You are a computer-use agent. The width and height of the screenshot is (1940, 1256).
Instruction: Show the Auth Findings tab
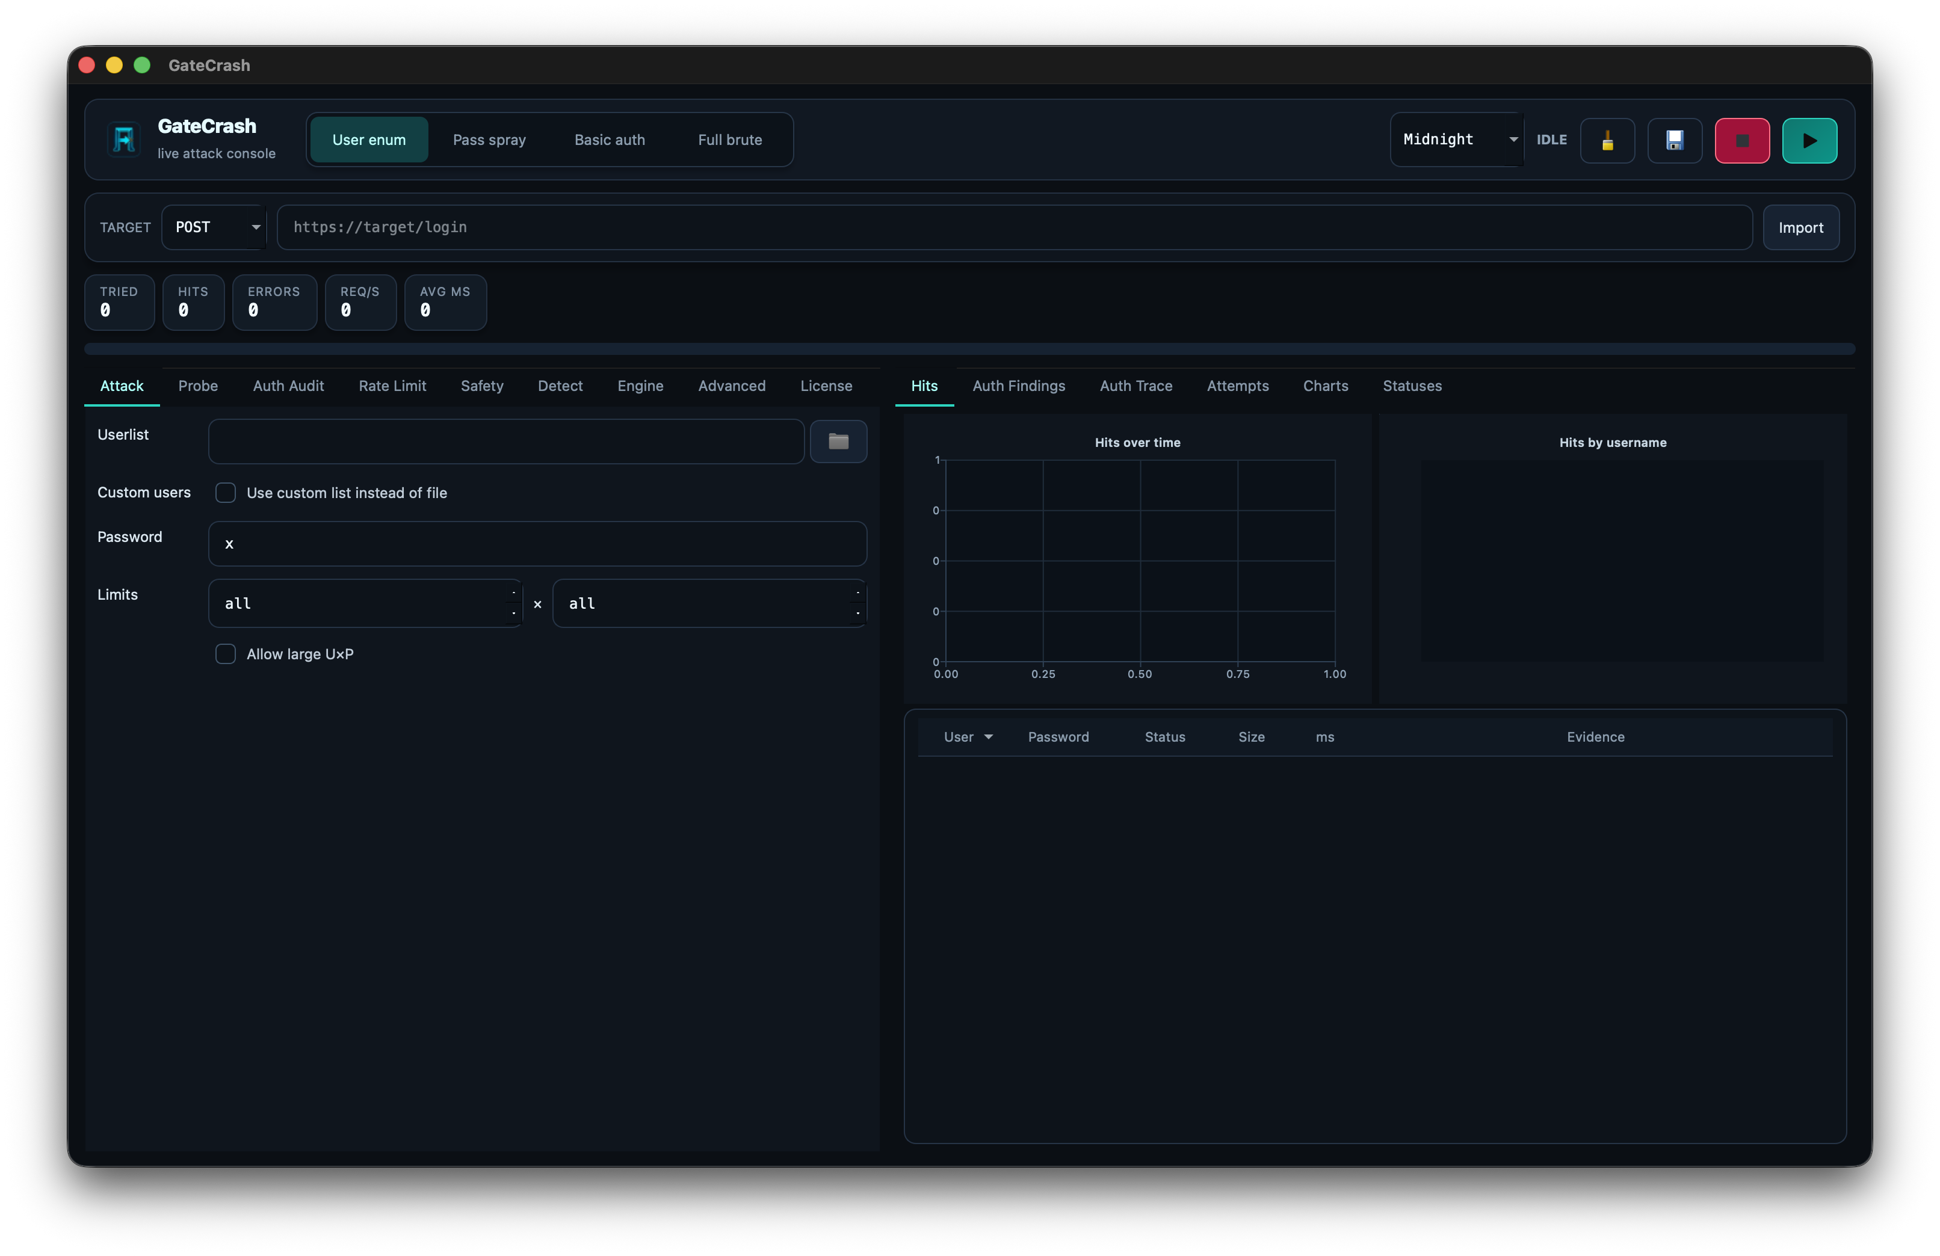coord(1018,386)
